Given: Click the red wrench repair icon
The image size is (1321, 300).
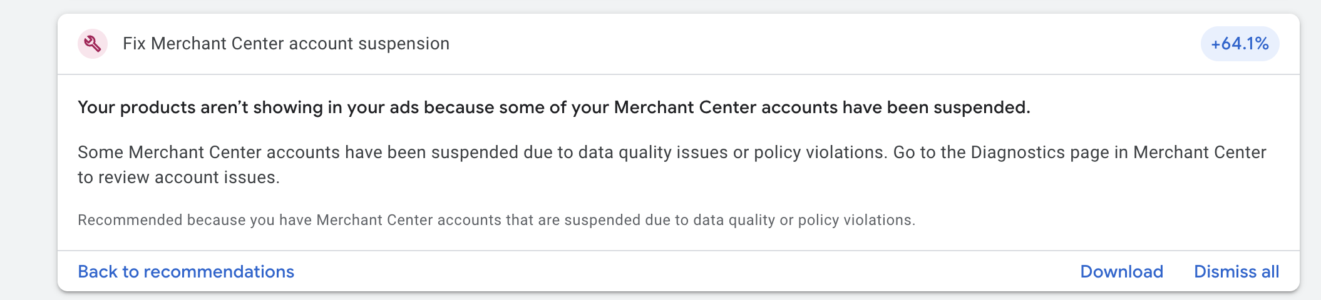Looking at the screenshot, I should [x=93, y=44].
